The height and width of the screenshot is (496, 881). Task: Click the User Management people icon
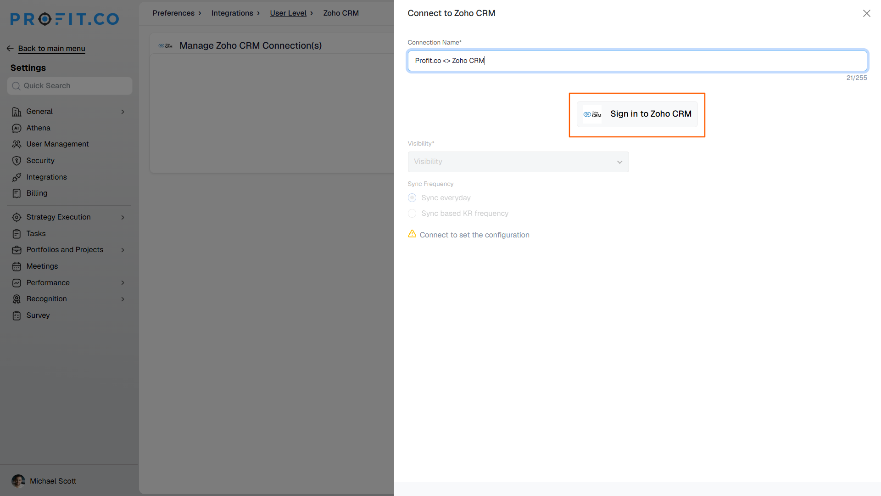click(17, 144)
